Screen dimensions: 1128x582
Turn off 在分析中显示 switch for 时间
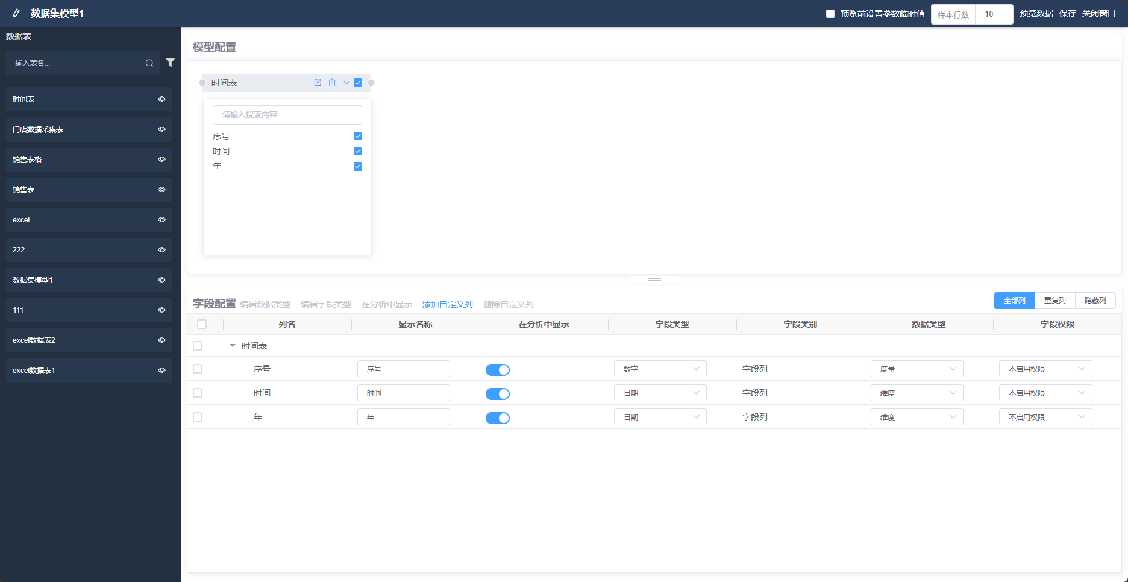click(x=498, y=394)
